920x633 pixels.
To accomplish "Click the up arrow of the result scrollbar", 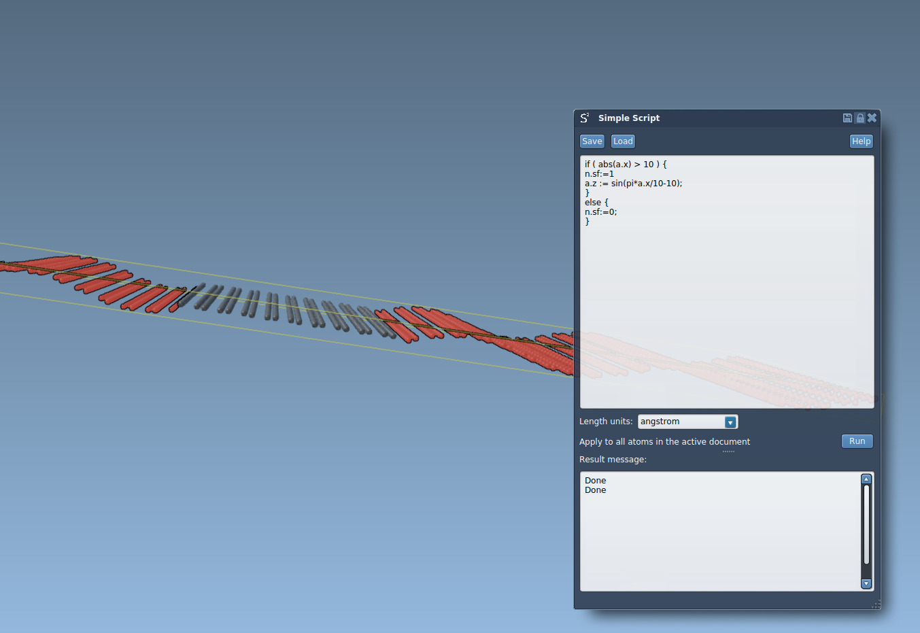I will coord(866,479).
